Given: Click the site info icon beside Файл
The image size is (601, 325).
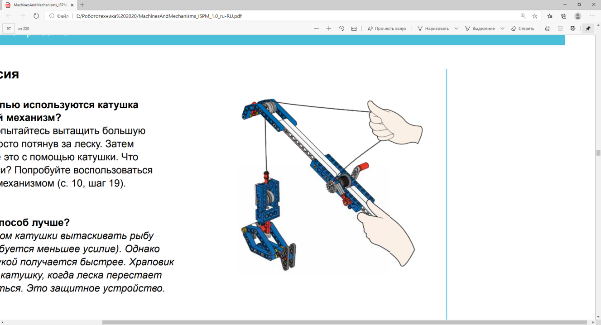Looking at the screenshot, I should coord(52,16).
